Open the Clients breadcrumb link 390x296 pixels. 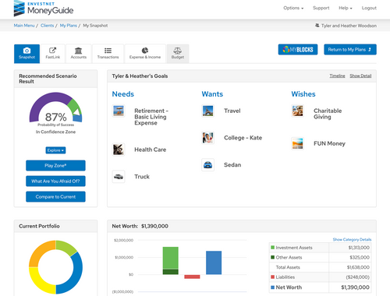point(48,26)
